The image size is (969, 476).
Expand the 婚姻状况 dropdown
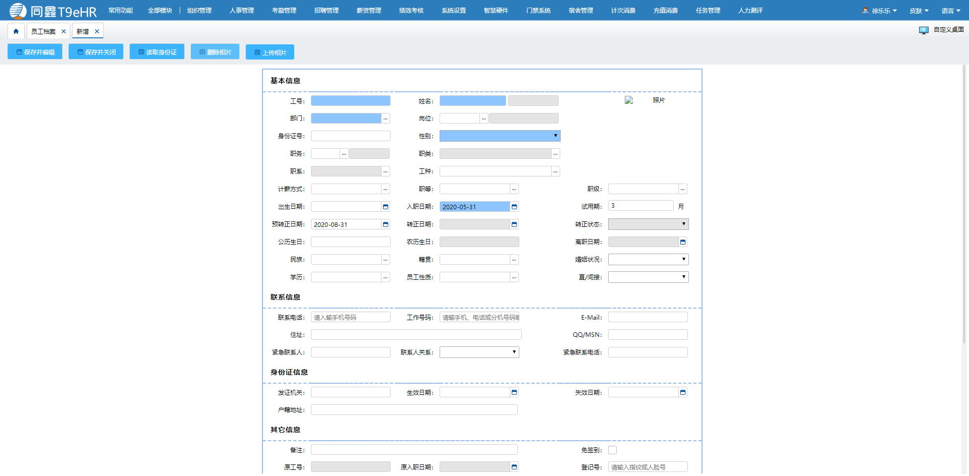[x=648, y=260]
